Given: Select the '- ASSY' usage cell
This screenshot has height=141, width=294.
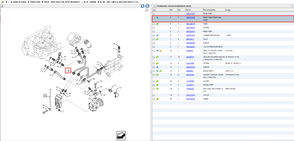Looking at the screenshot, I should coord(228,35).
